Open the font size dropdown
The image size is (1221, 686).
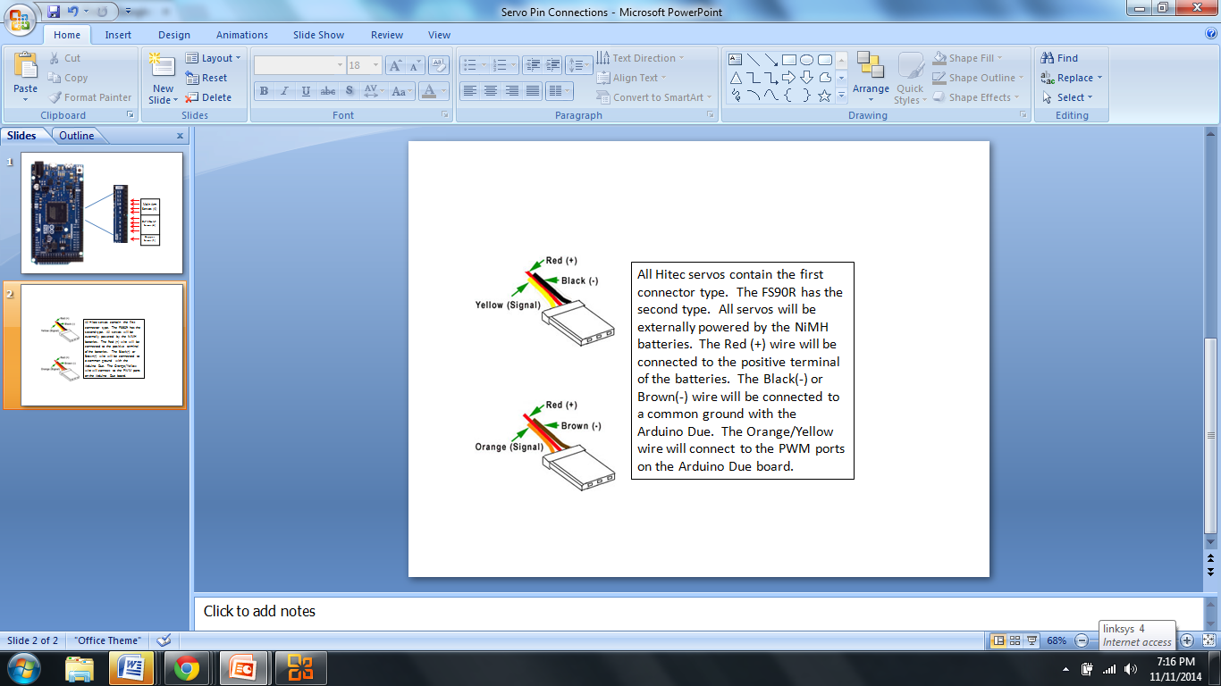375,65
